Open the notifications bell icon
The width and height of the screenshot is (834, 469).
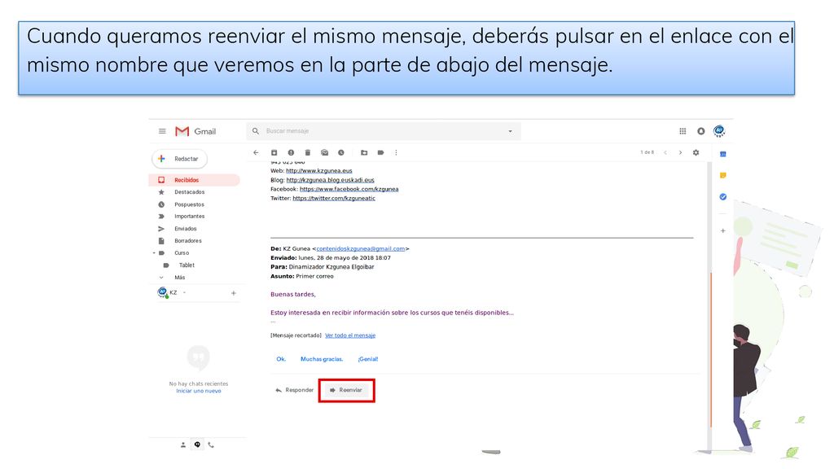tap(701, 131)
